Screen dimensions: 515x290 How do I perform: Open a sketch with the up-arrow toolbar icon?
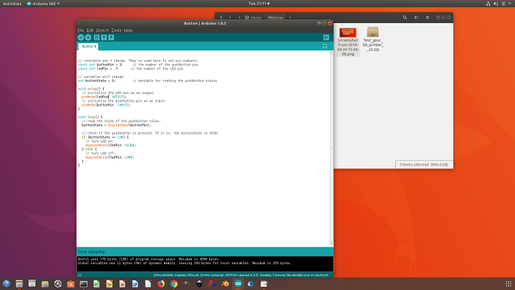point(104,37)
